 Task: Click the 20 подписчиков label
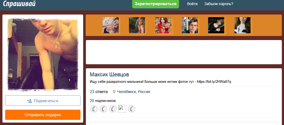pos(103,101)
